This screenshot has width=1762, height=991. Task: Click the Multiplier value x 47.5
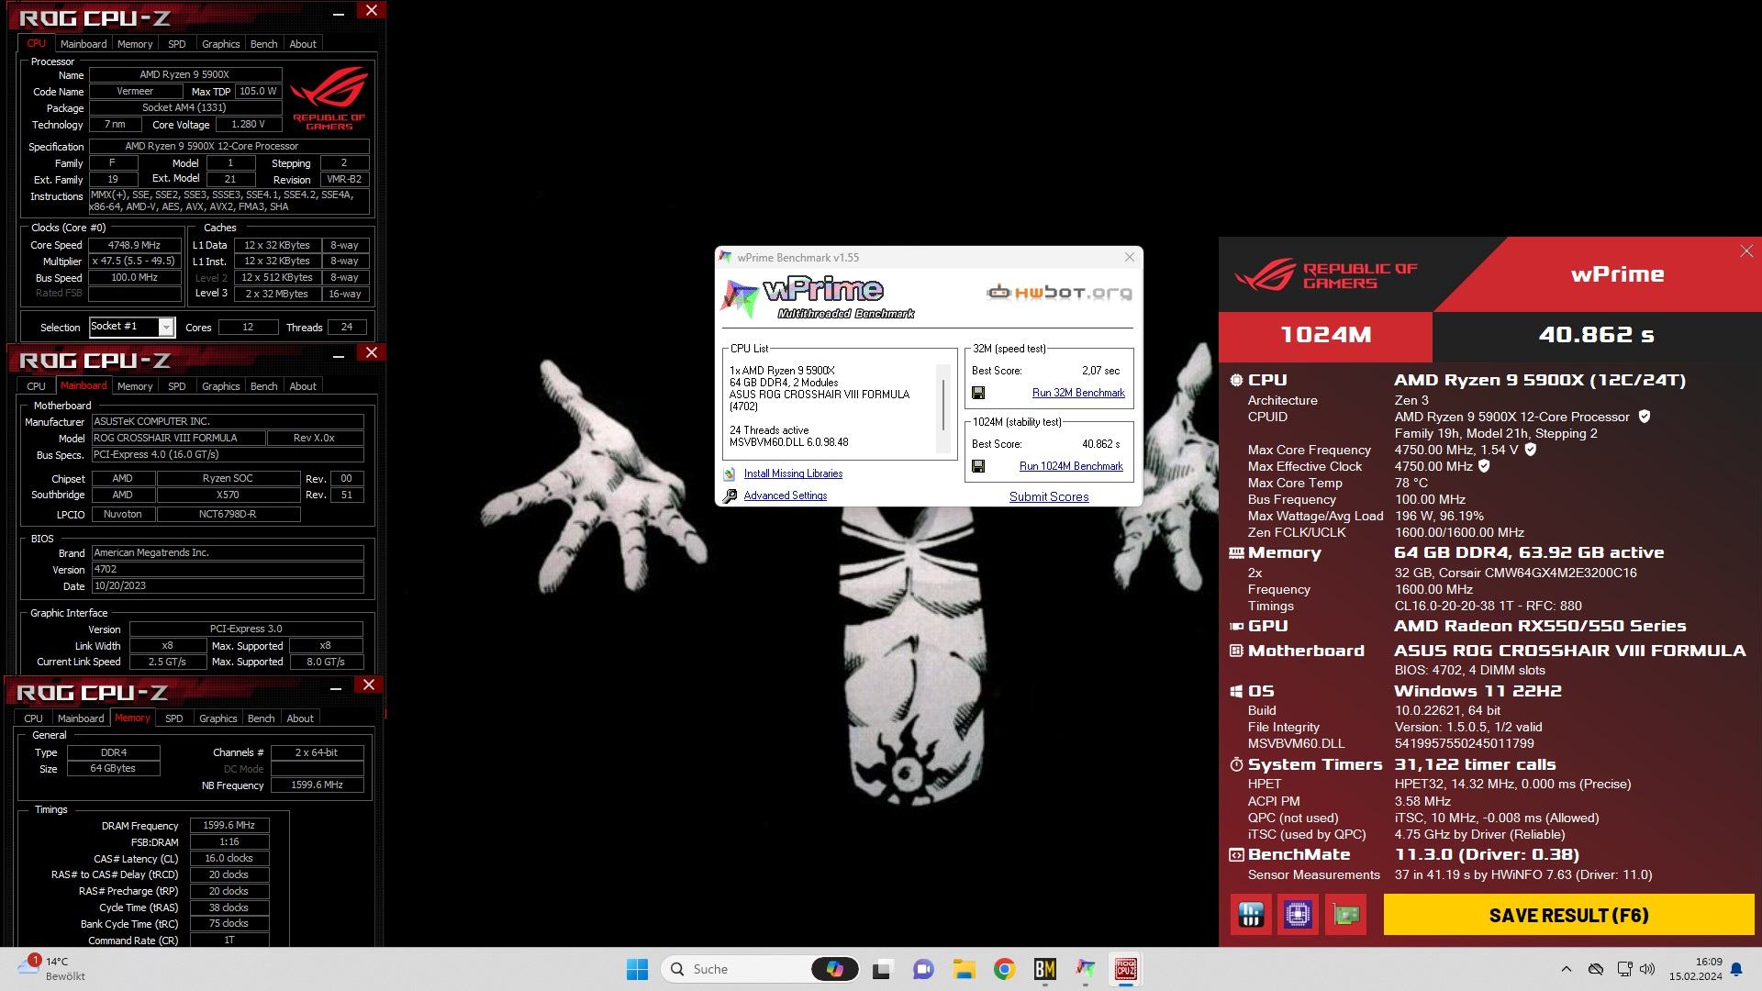[x=135, y=262]
